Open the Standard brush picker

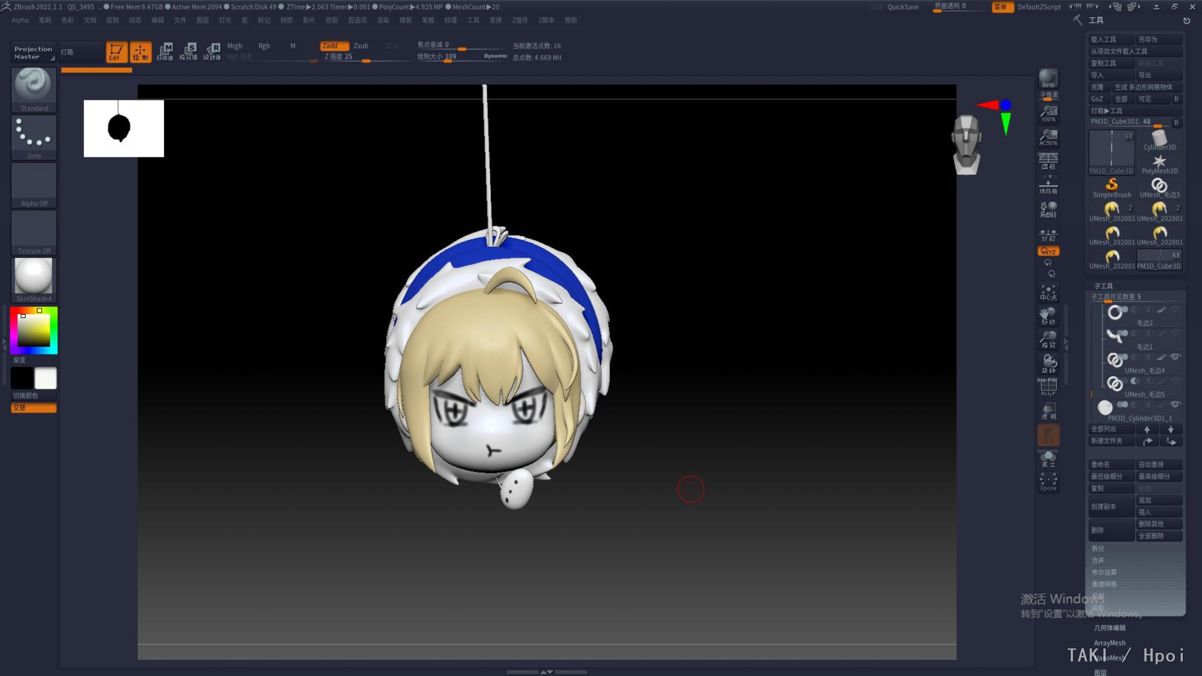34,90
